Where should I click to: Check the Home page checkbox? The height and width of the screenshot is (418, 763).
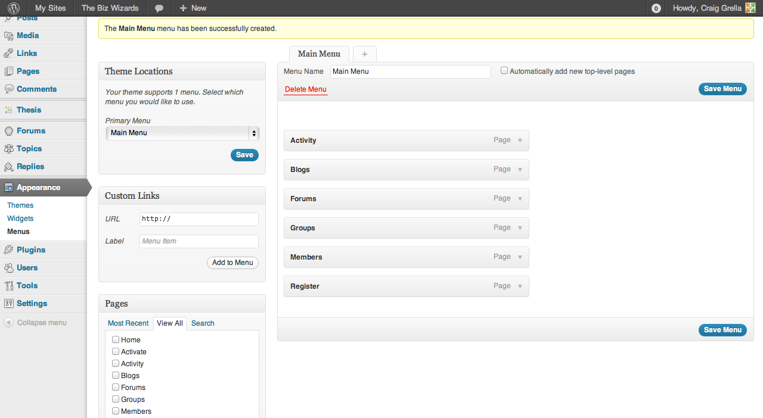[x=116, y=339]
